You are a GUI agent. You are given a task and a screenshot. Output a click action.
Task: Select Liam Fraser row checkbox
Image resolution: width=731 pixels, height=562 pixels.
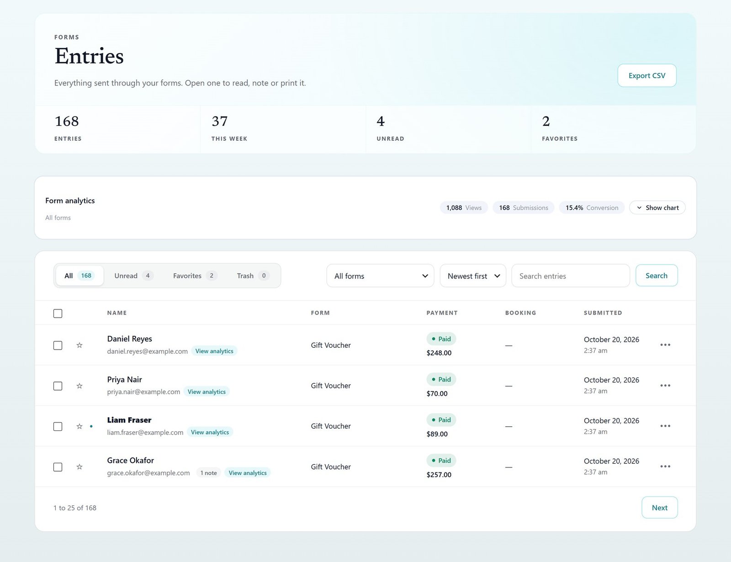coord(58,426)
